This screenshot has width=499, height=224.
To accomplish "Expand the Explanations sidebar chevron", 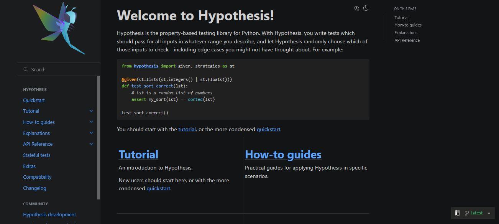I will tap(91, 133).
